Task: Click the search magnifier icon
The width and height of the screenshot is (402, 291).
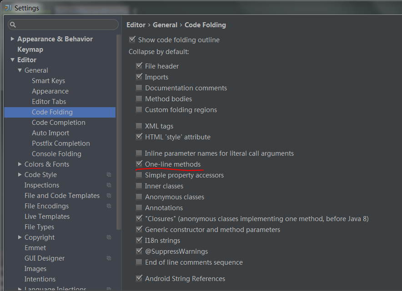Action: tap(13, 25)
